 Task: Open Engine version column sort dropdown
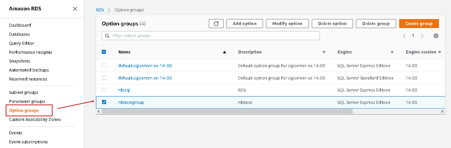point(440,52)
